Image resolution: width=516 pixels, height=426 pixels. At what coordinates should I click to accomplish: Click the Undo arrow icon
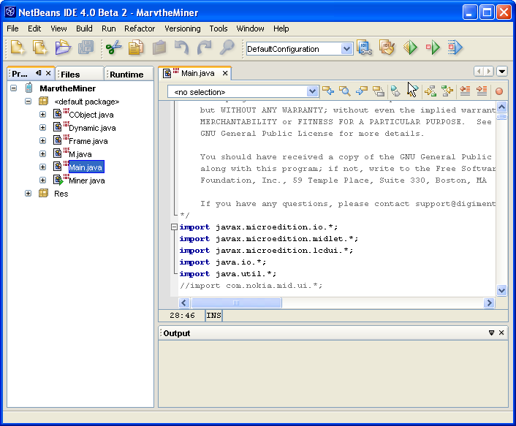coord(182,48)
